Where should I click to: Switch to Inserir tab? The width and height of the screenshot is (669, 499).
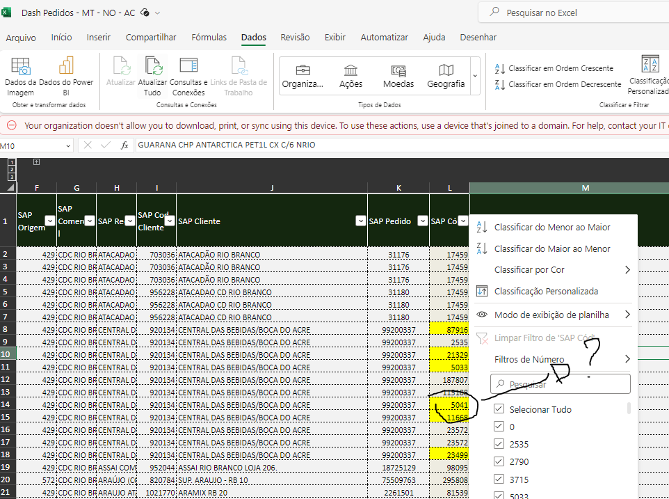(x=99, y=38)
